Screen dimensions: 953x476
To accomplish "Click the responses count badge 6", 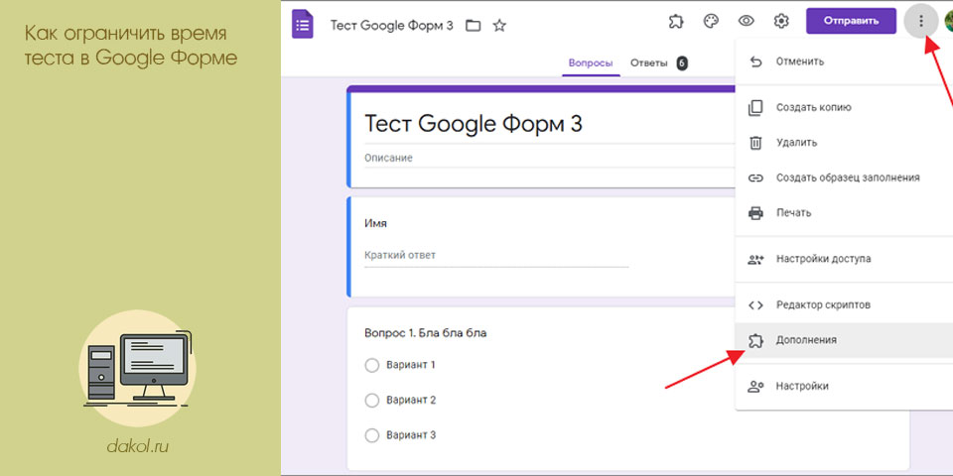I will (x=682, y=63).
